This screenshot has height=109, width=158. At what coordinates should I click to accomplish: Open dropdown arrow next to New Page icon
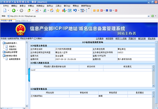coord(8,10)
